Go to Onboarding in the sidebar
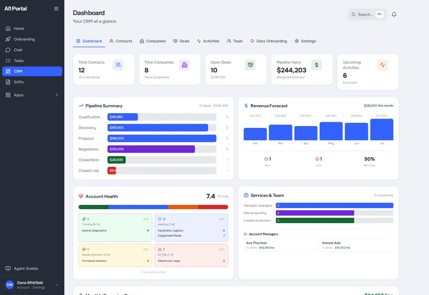 pyautogui.click(x=32, y=39)
